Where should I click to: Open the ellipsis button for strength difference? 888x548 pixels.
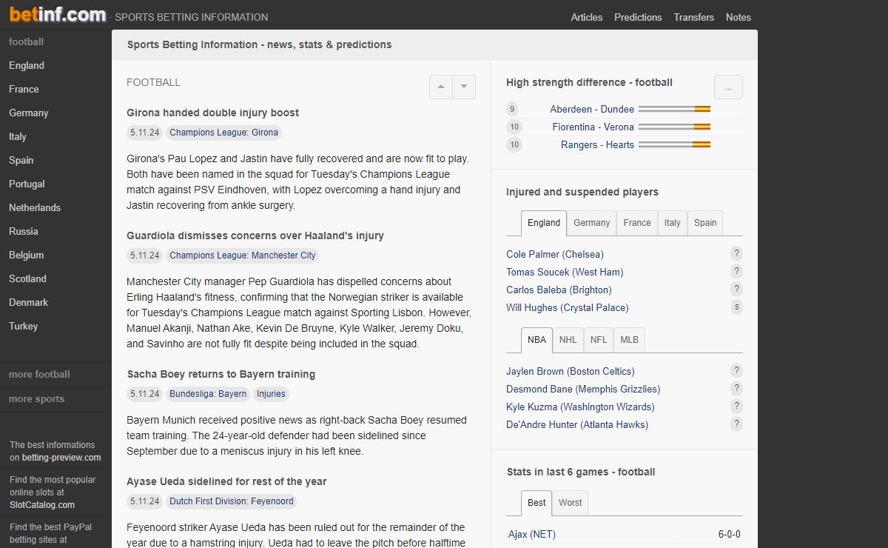tap(728, 87)
